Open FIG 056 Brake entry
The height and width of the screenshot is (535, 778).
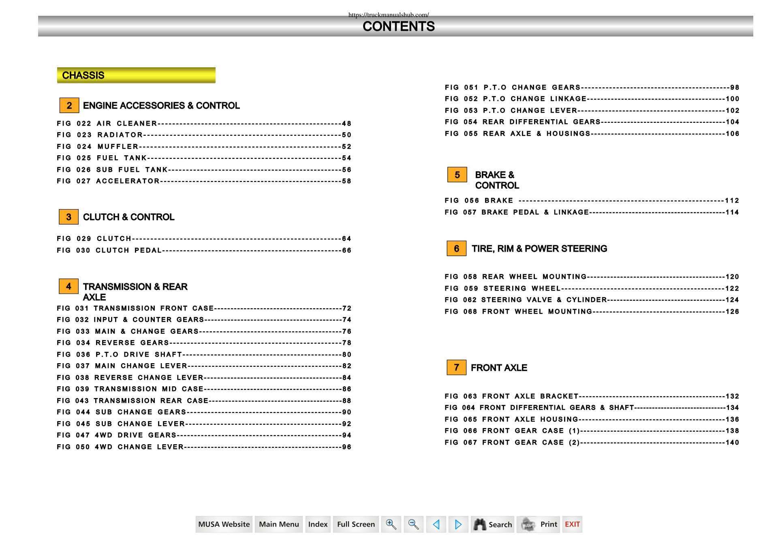[592, 201]
